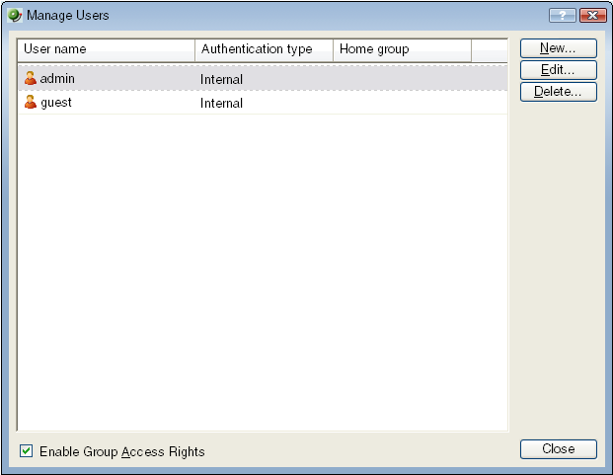Select the guest user name

point(56,103)
